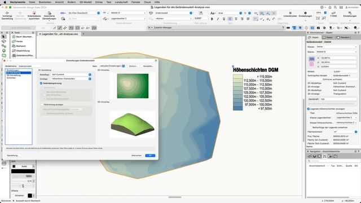Select the Objektfüllung tool
The height and width of the screenshot is (203, 361).
(x=21, y=51)
